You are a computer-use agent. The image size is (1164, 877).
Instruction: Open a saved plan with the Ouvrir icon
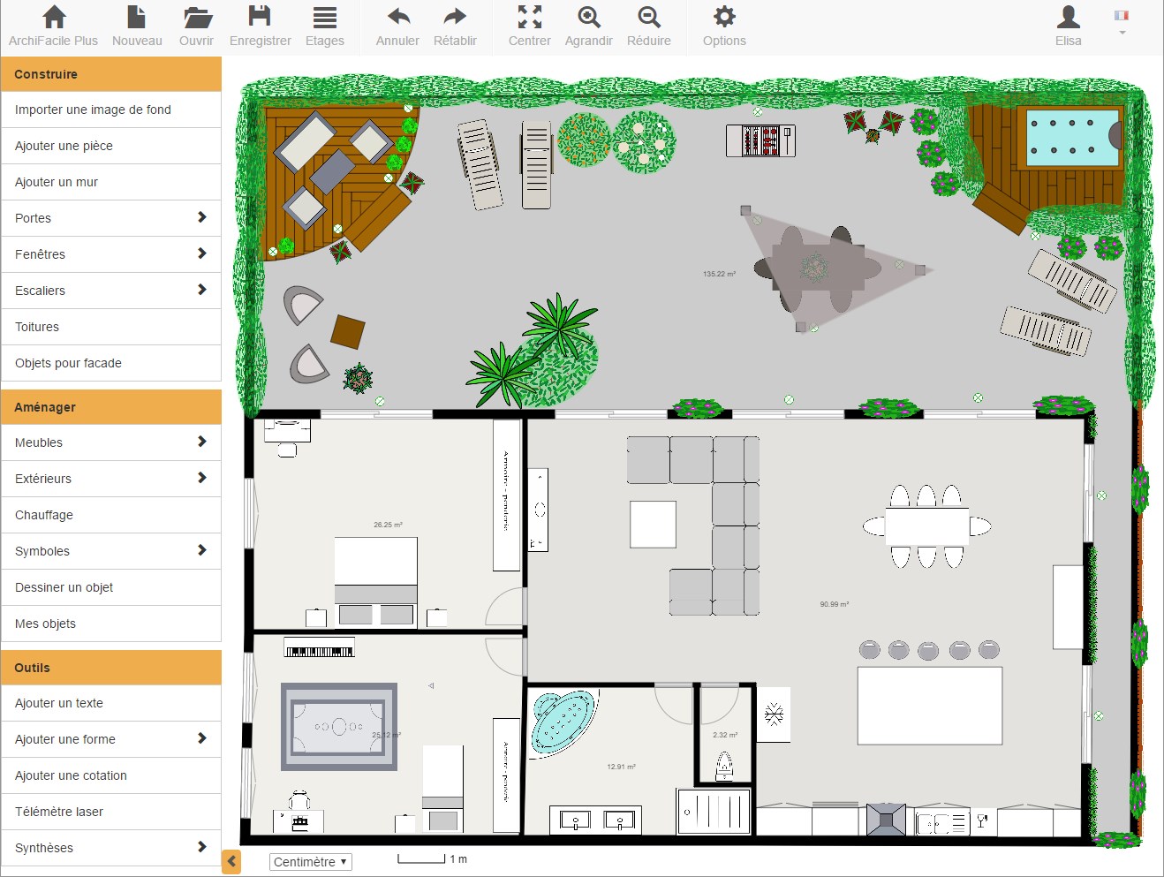click(x=196, y=25)
